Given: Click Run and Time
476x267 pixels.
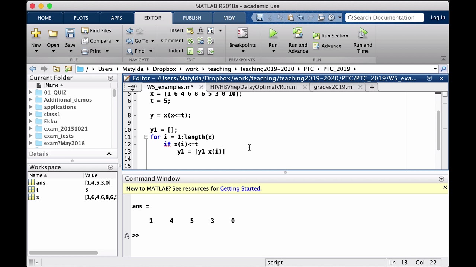Looking at the screenshot, I should [363, 40].
